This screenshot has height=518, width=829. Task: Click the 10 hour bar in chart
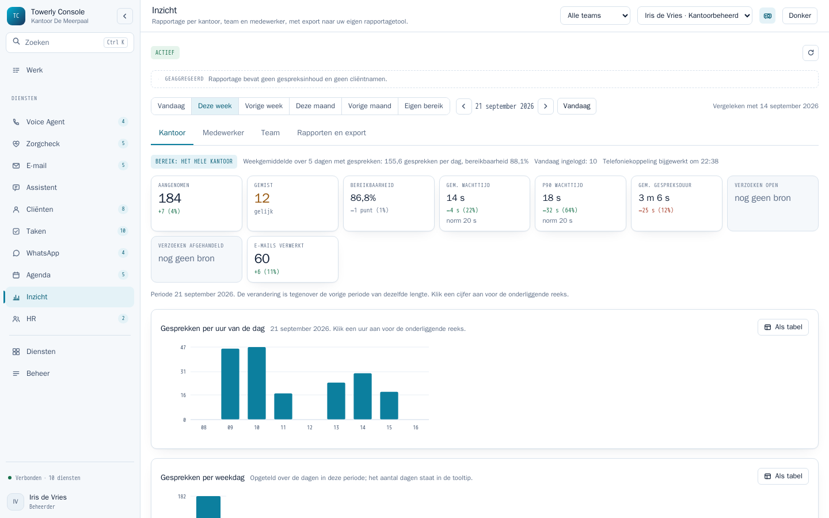click(257, 383)
